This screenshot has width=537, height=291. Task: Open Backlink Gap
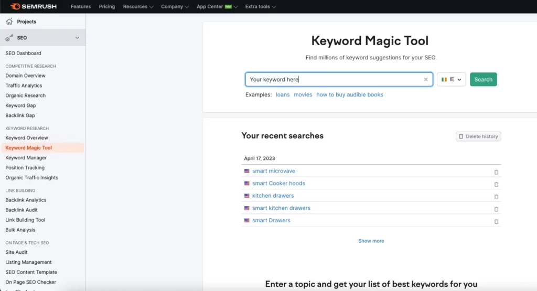pos(20,115)
